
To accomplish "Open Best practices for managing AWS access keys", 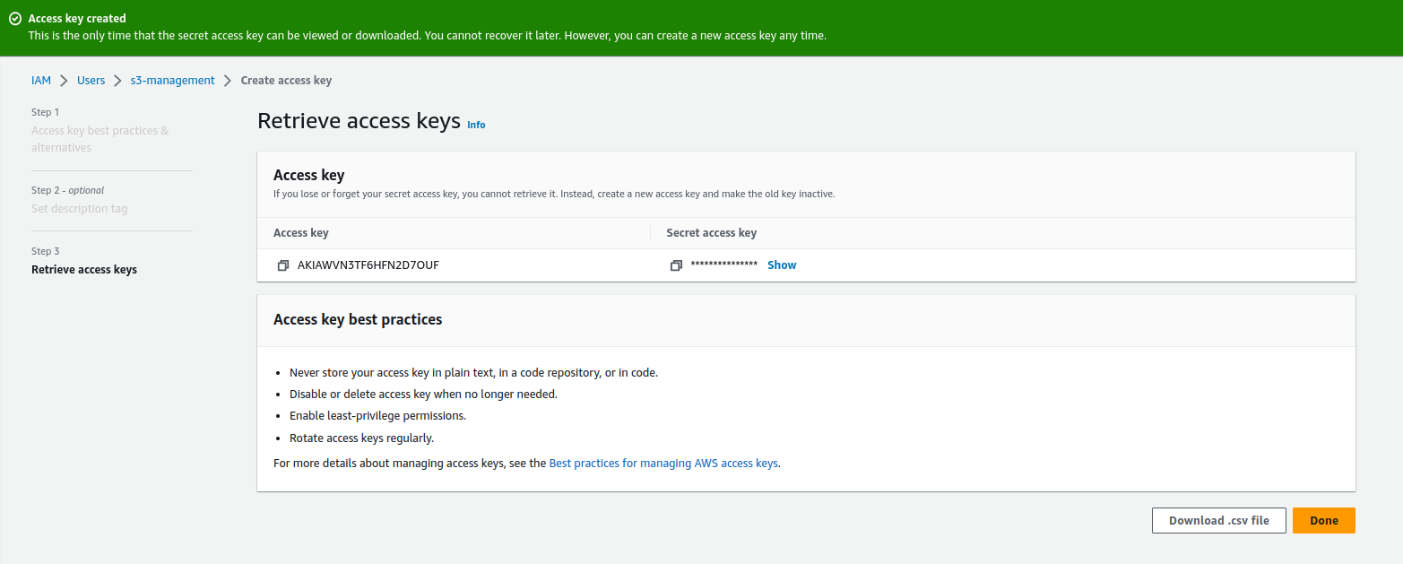I will tap(663, 464).
